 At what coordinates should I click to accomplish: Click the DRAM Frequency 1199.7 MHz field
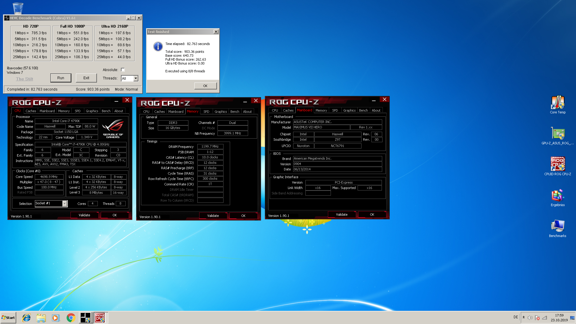tap(210, 147)
